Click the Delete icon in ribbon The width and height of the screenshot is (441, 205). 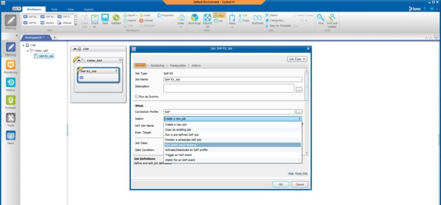tap(271, 15)
